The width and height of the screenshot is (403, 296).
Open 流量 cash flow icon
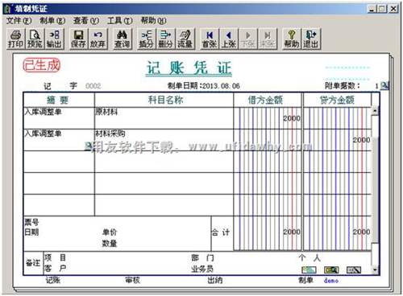[x=185, y=39]
